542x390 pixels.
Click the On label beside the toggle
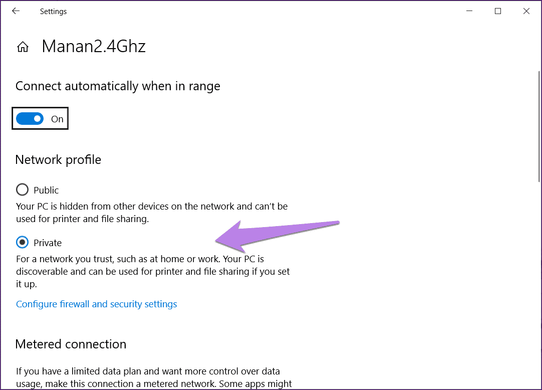[57, 119]
